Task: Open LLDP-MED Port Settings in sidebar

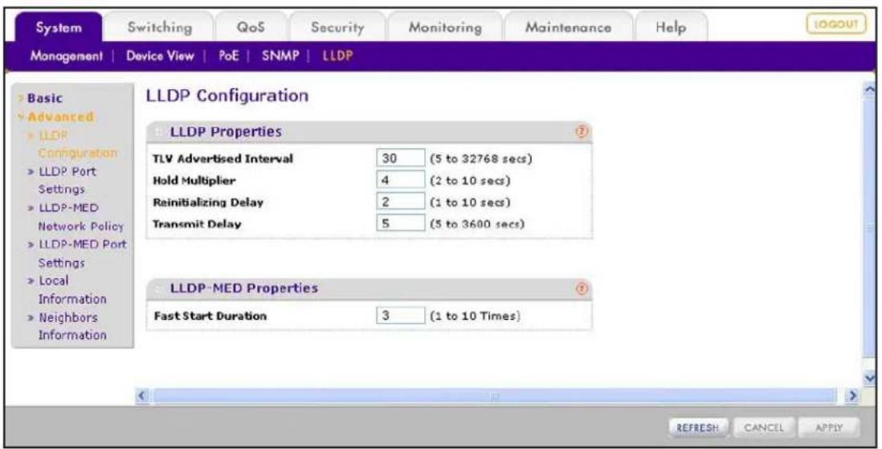Action: 82,253
